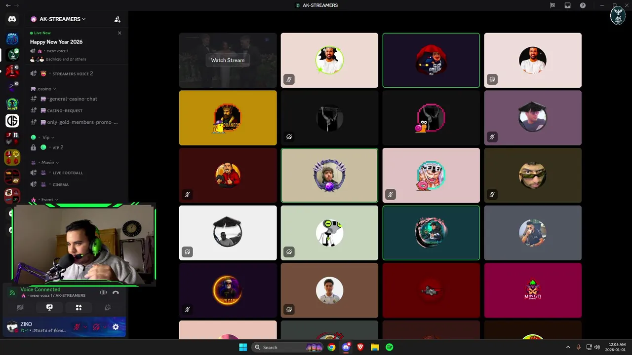632x355 pixels.
Task: Select the white GS logo server icon
Action: (x=12, y=120)
